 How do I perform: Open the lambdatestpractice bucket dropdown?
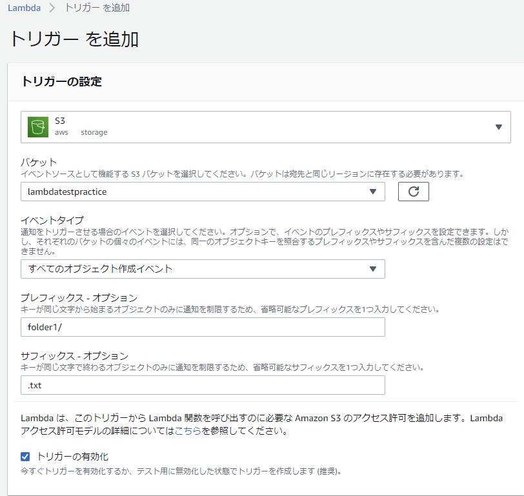pyautogui.click(x=203, y=192)
